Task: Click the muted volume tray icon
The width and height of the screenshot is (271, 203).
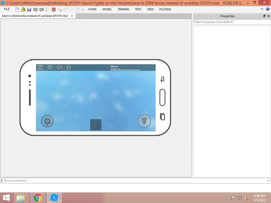Action: pyautogui.click(x=246, y=198)
